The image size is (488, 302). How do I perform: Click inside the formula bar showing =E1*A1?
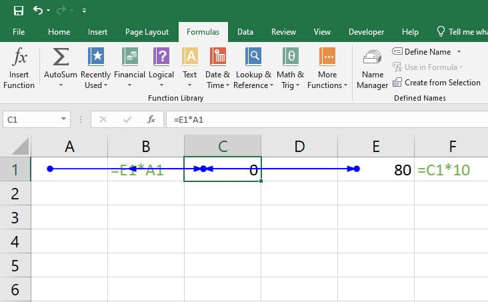(327, 119)
